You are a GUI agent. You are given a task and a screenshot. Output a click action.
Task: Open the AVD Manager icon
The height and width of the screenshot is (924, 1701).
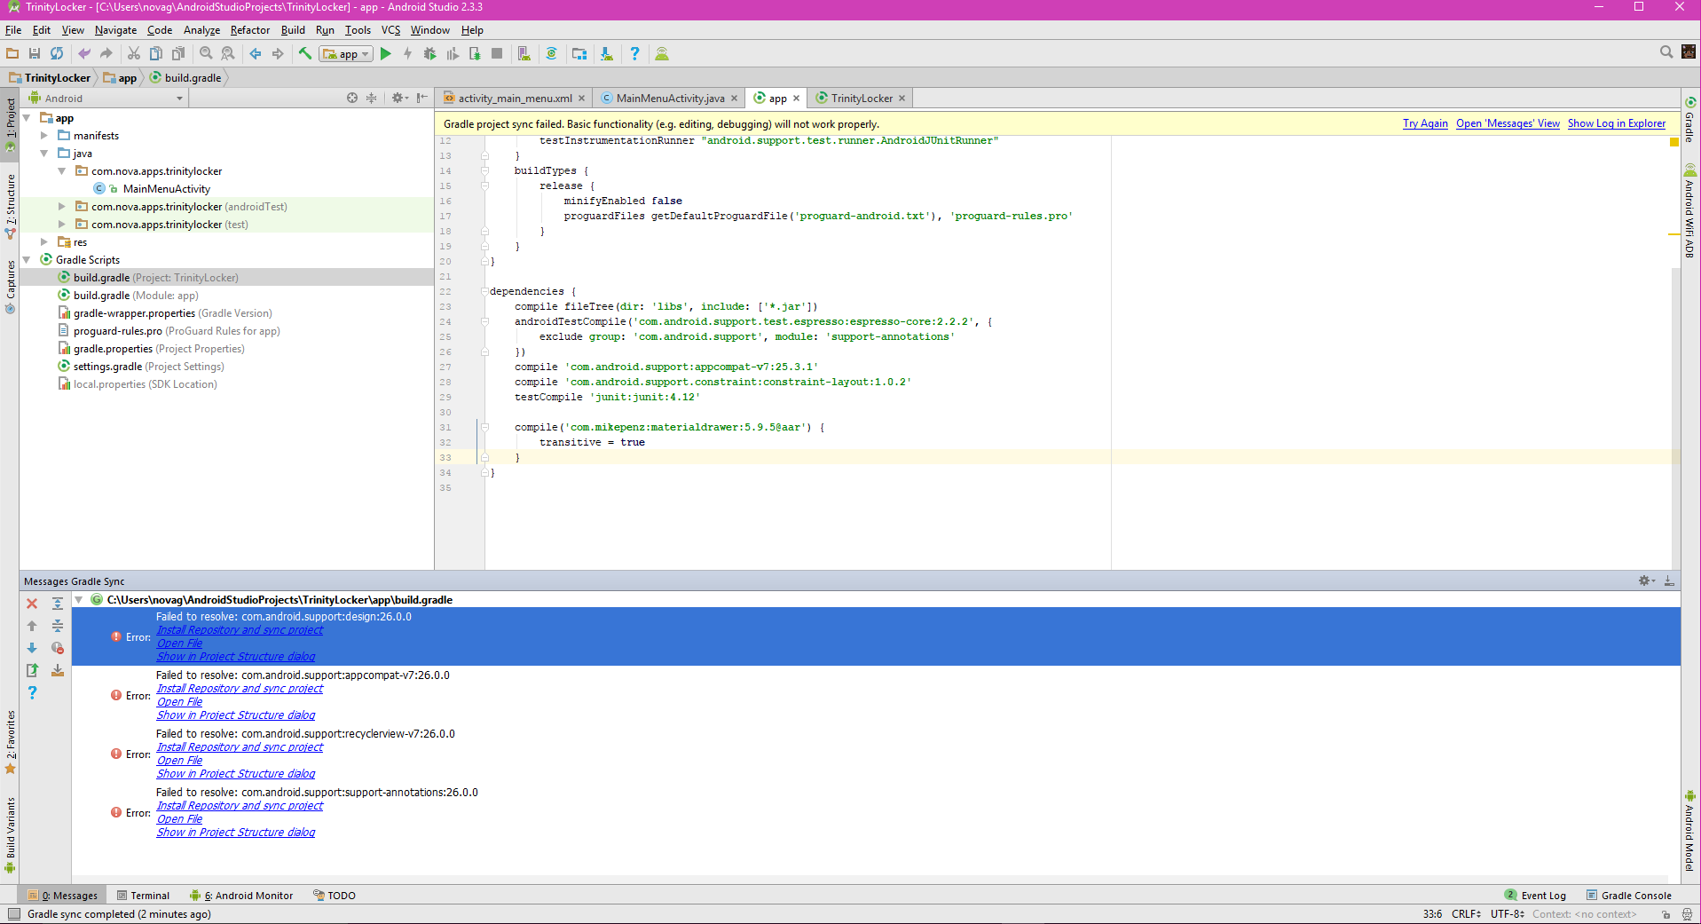tap(524, 54)
